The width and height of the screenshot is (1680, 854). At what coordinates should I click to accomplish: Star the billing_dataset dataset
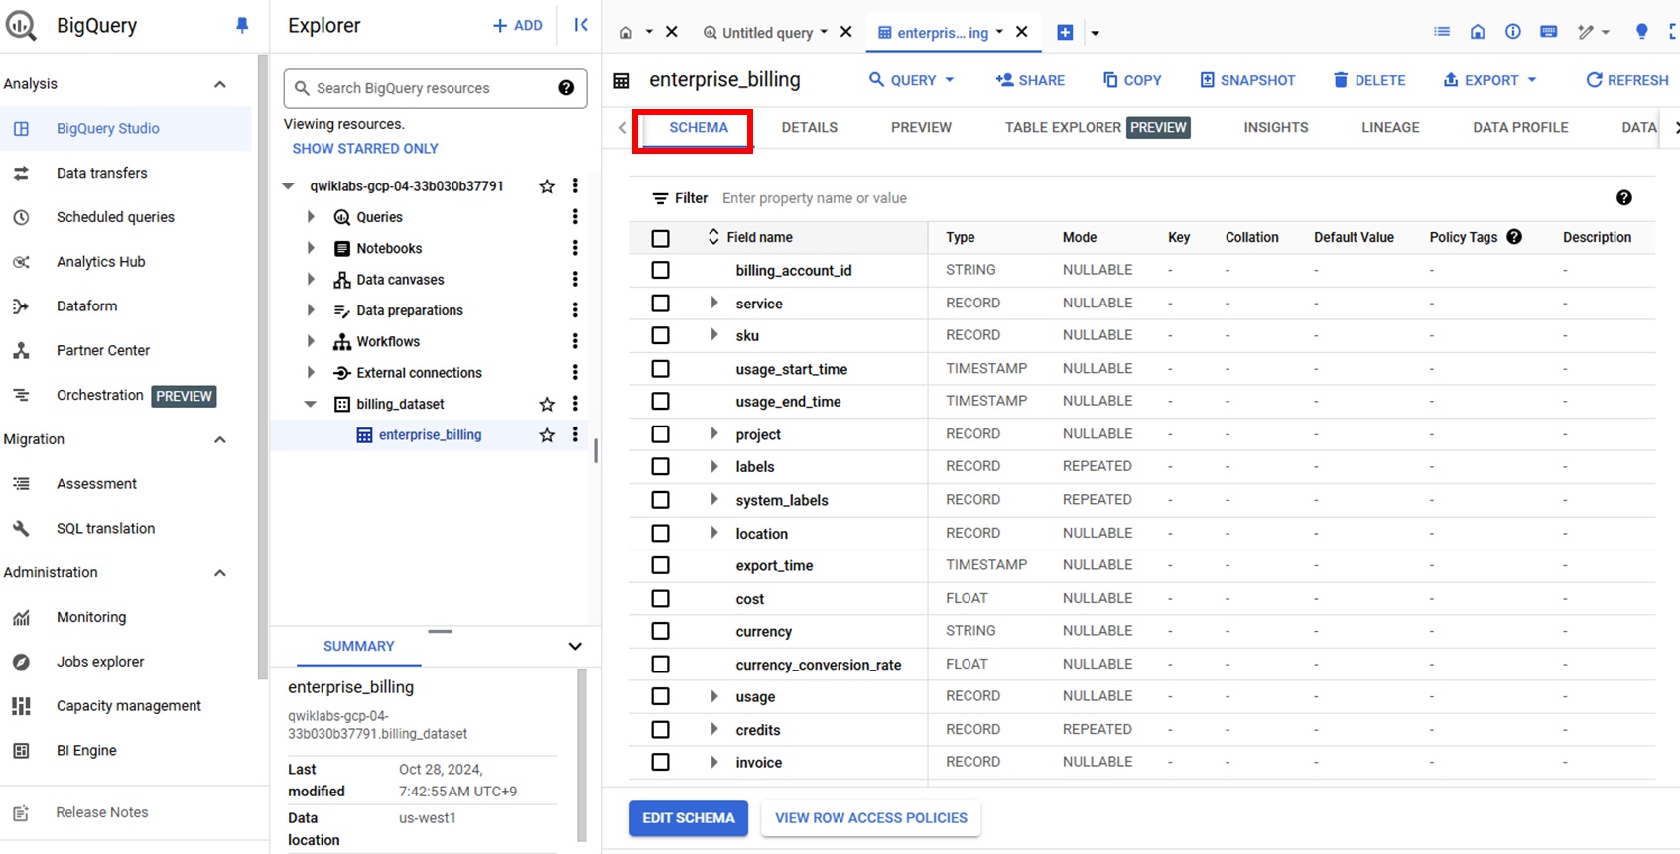pyautogui.click(x=547, y=404)
